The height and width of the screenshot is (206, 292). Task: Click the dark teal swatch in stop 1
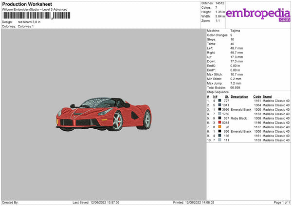tap(219, 101)
